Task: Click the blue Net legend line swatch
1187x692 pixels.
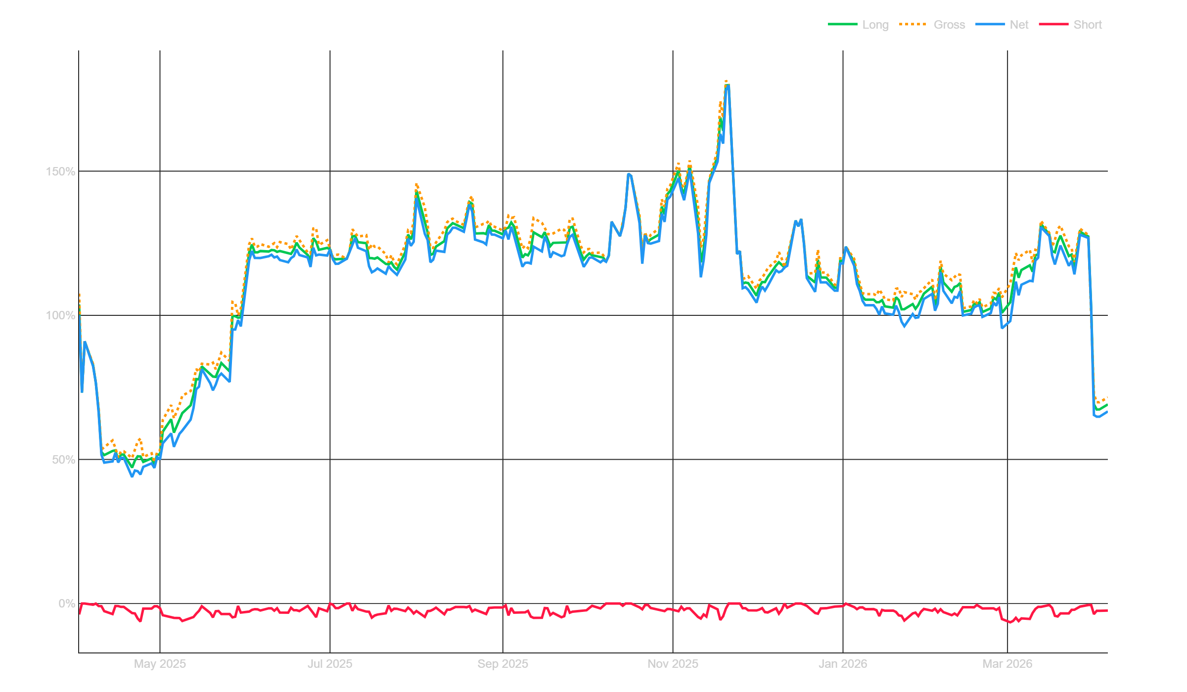Action: [x=990, y=25]
